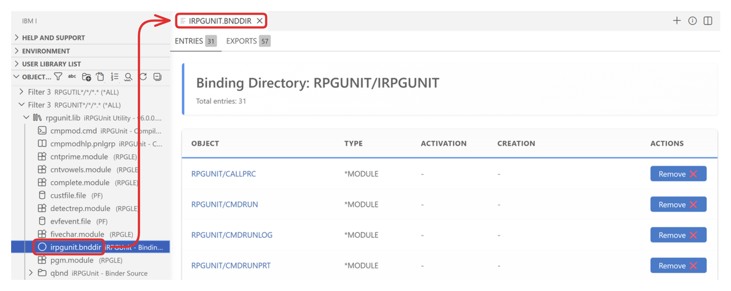
Task: Expand the Help and Support section
Action: click(16, 37)
